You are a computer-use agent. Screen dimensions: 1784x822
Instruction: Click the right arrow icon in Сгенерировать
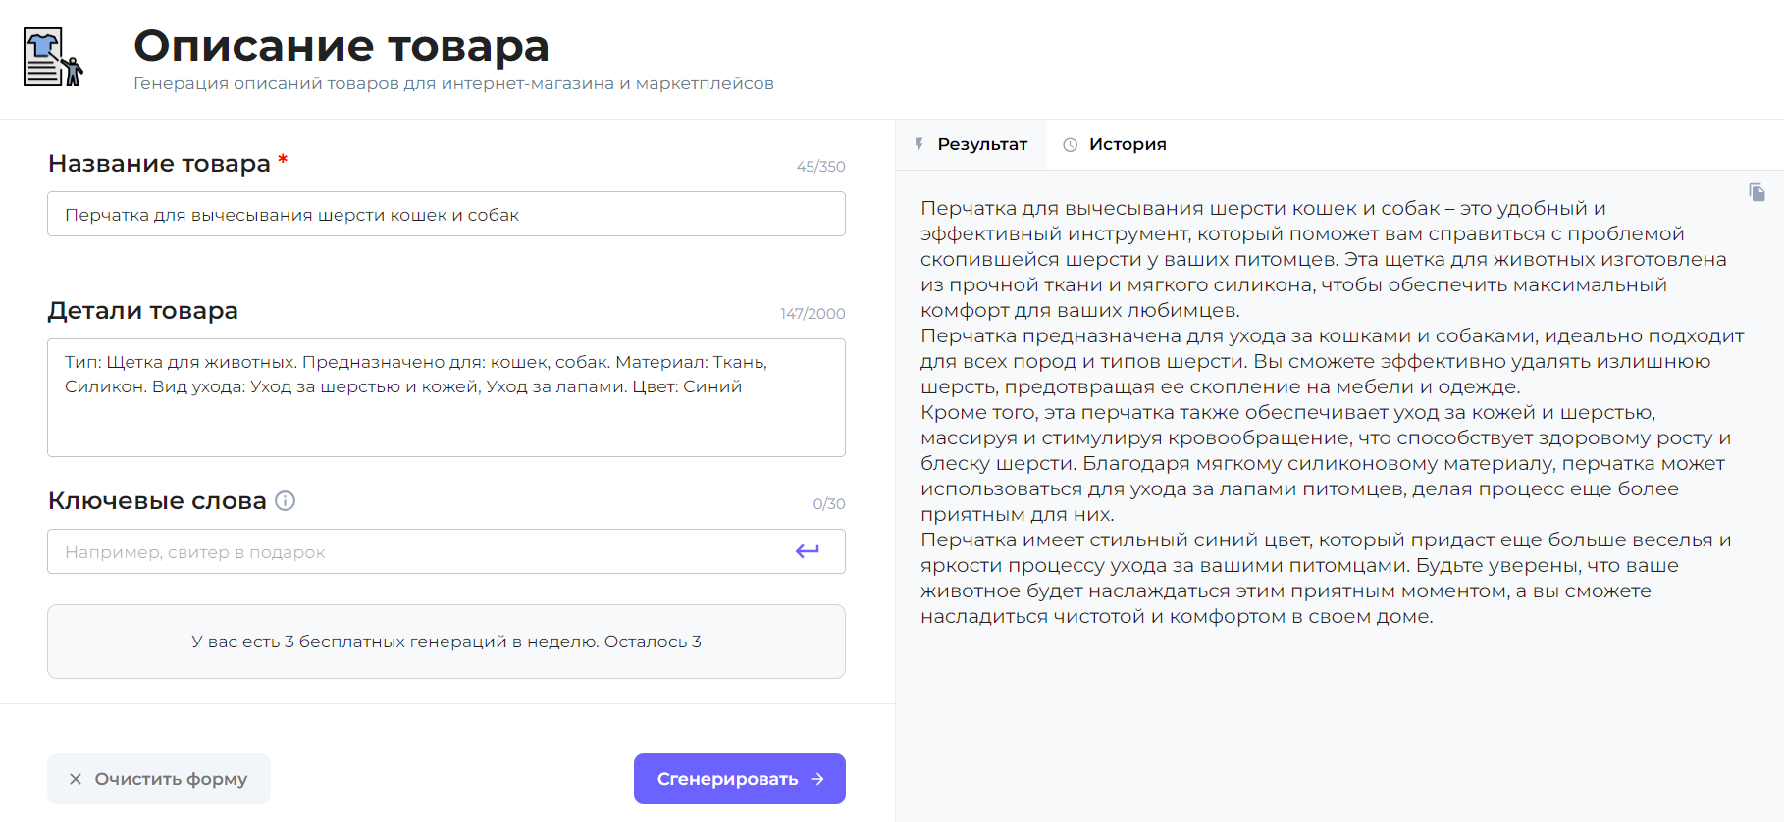817,779
